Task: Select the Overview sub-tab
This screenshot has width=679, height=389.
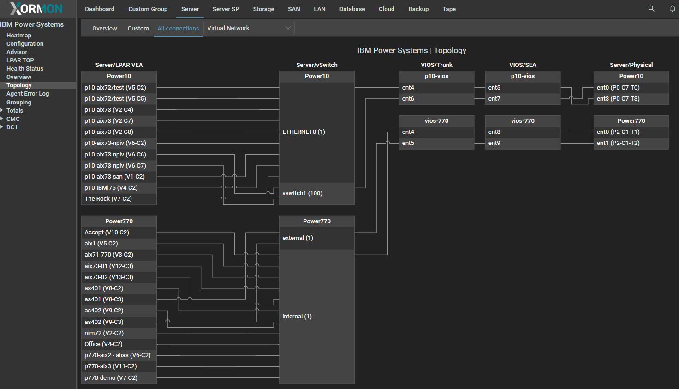Action: pyautogui.click(x=105, y=29)
